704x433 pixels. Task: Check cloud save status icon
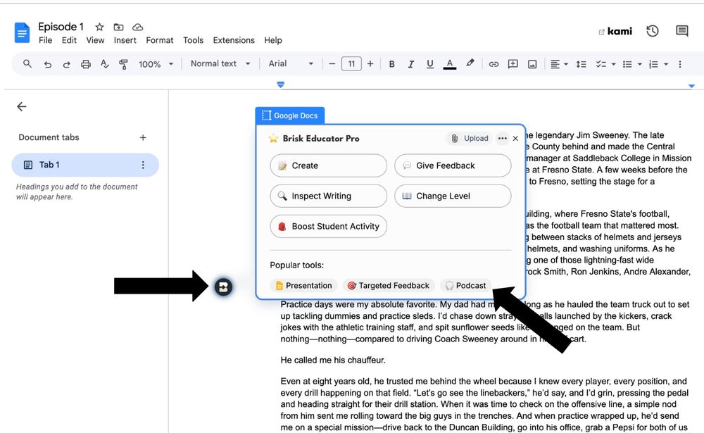[138, 27]
